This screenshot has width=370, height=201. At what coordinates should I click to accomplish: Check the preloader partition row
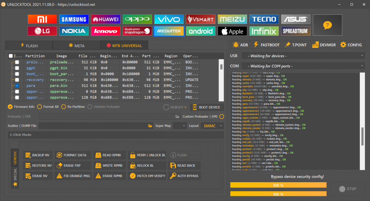(x=17, y=62)
